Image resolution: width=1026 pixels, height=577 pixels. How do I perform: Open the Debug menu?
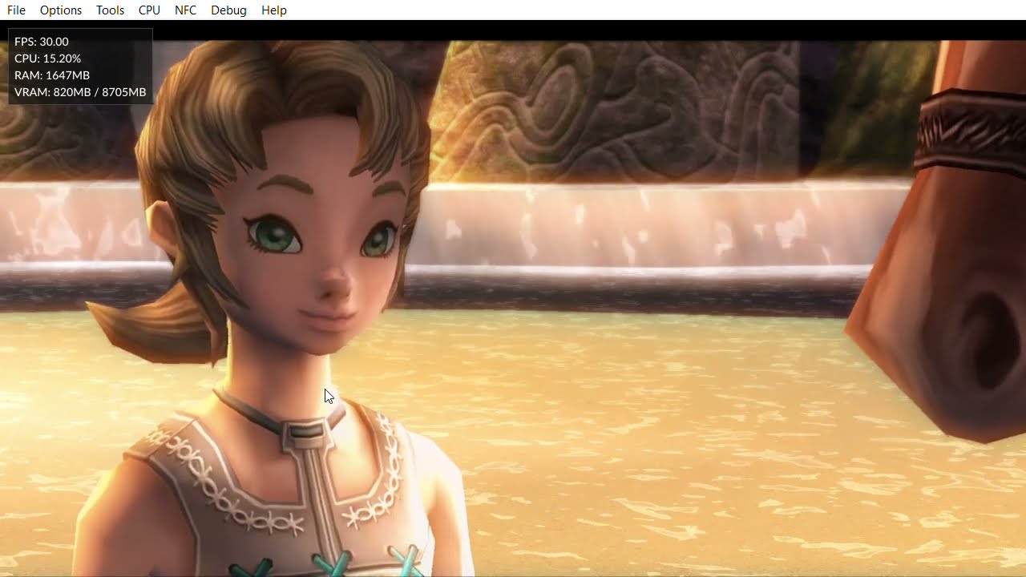(x=228, y=10)
